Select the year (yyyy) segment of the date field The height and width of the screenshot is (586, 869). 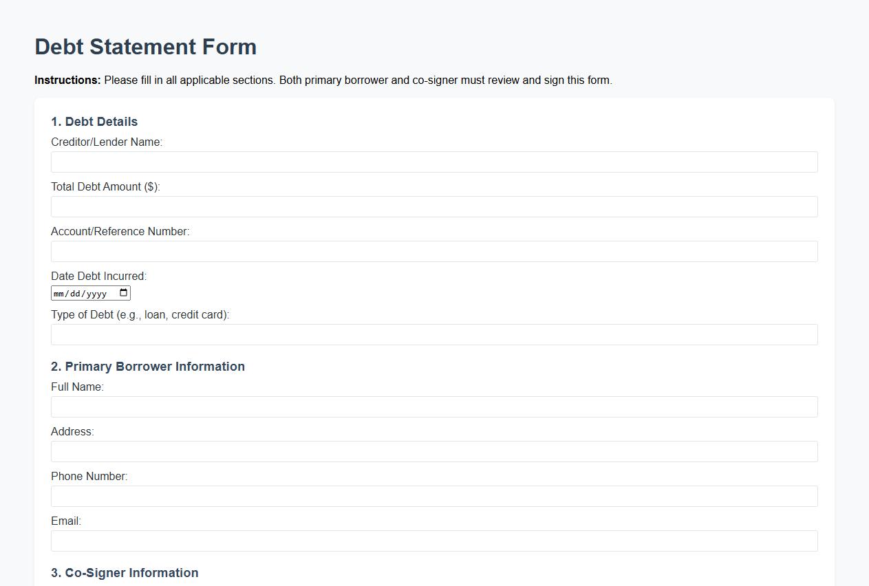(96, 292)
